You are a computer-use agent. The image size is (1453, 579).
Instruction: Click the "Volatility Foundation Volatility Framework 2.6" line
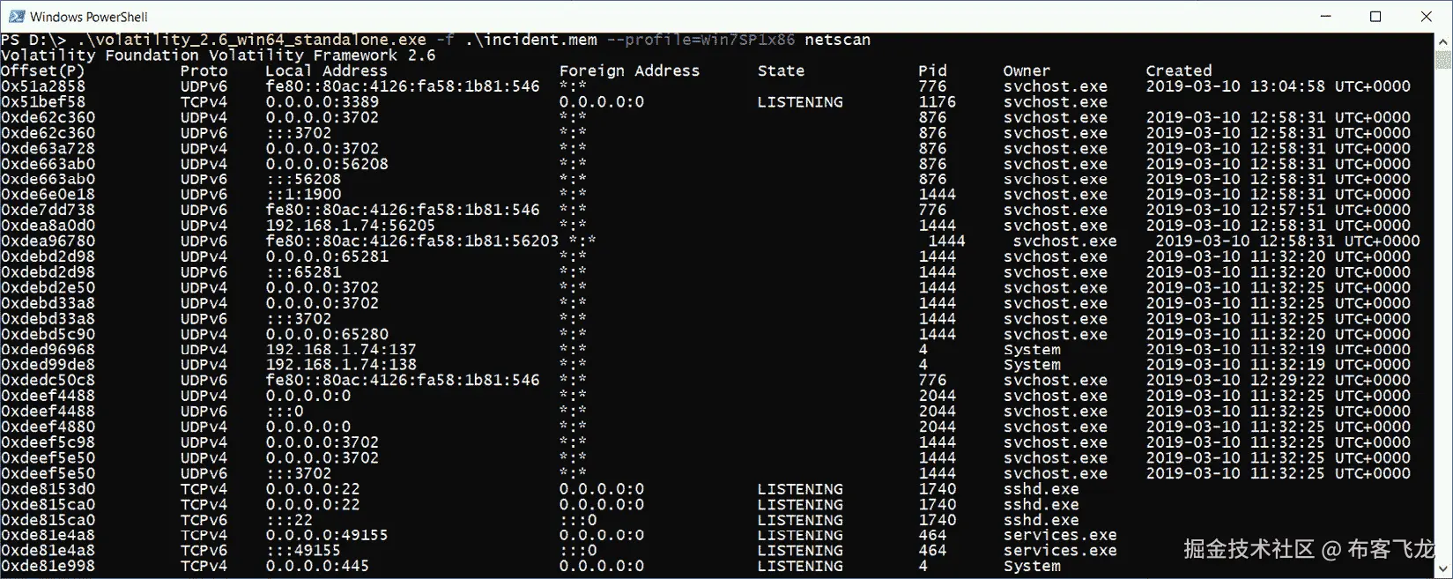pyautogui.click(x=218, y=55)
